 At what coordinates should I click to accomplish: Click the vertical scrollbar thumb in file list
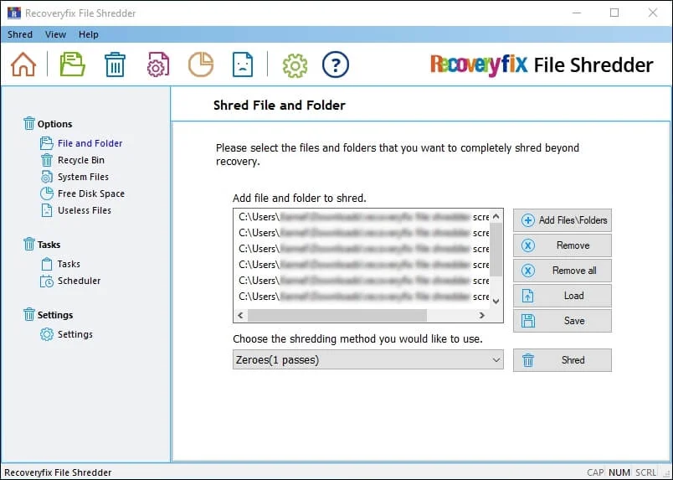pyautogui.click(x=496, y=250)
